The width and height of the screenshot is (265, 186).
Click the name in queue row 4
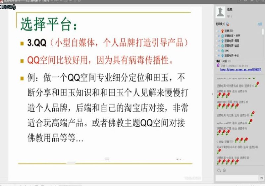point(232,46)
